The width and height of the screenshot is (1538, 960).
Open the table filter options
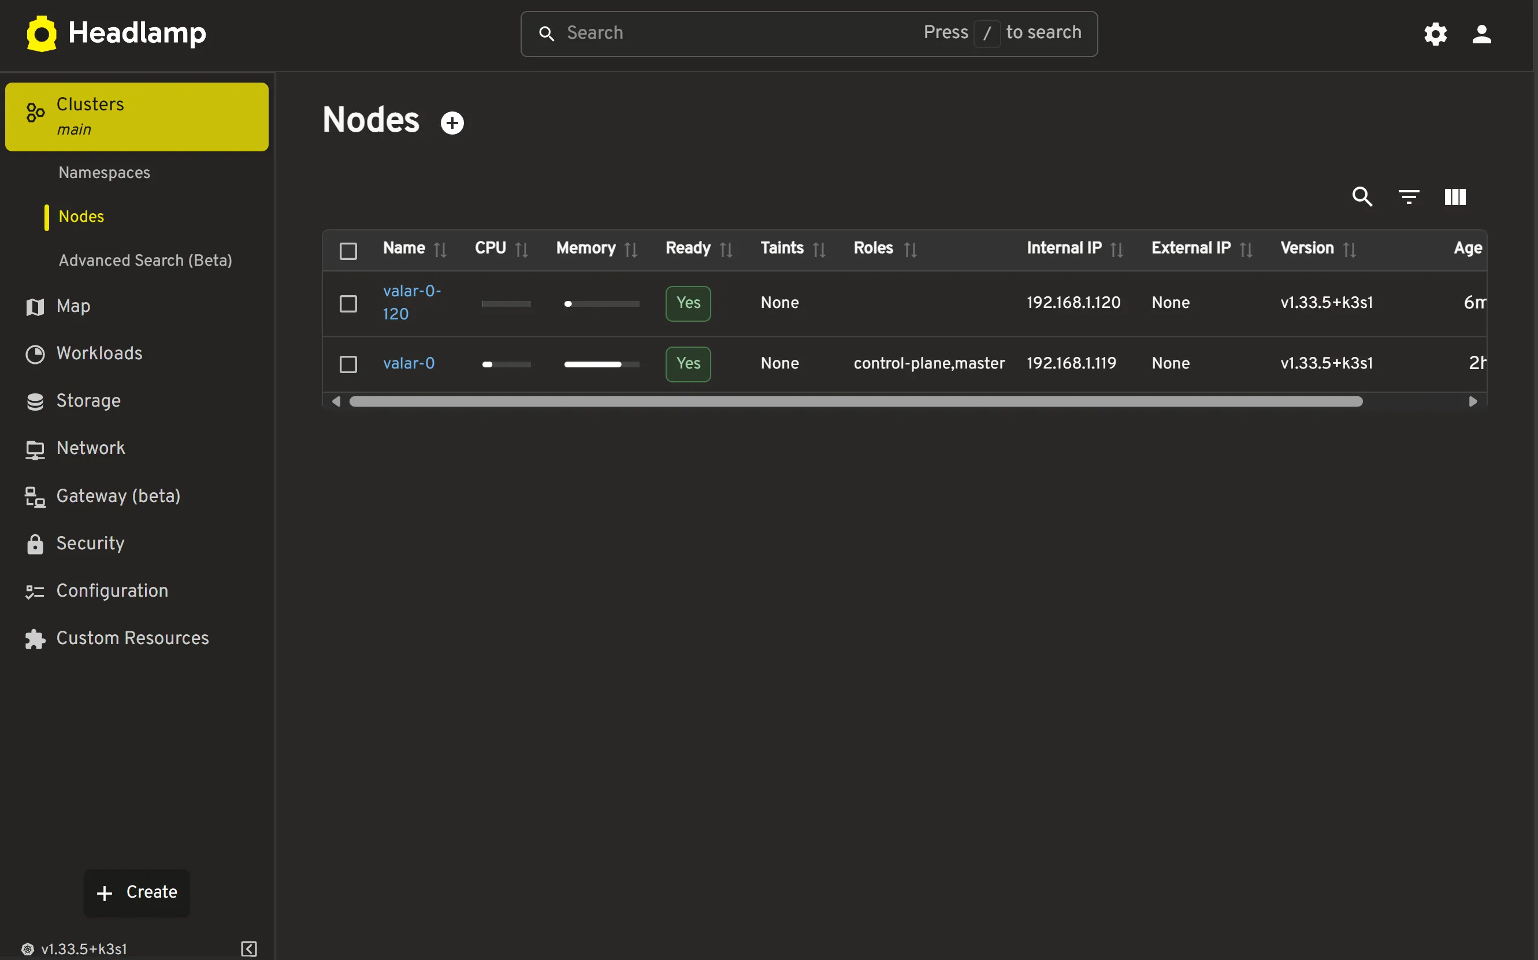point(1408,197)
